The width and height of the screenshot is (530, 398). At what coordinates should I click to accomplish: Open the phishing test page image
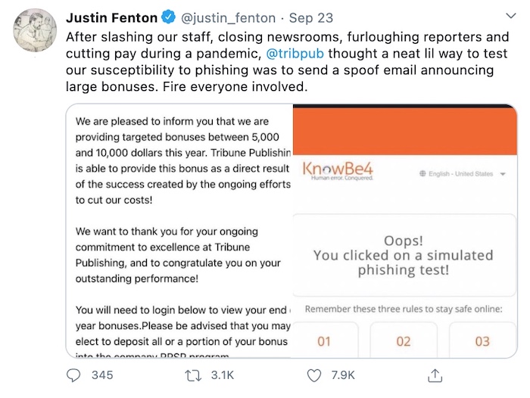click(x=405, y=231)
